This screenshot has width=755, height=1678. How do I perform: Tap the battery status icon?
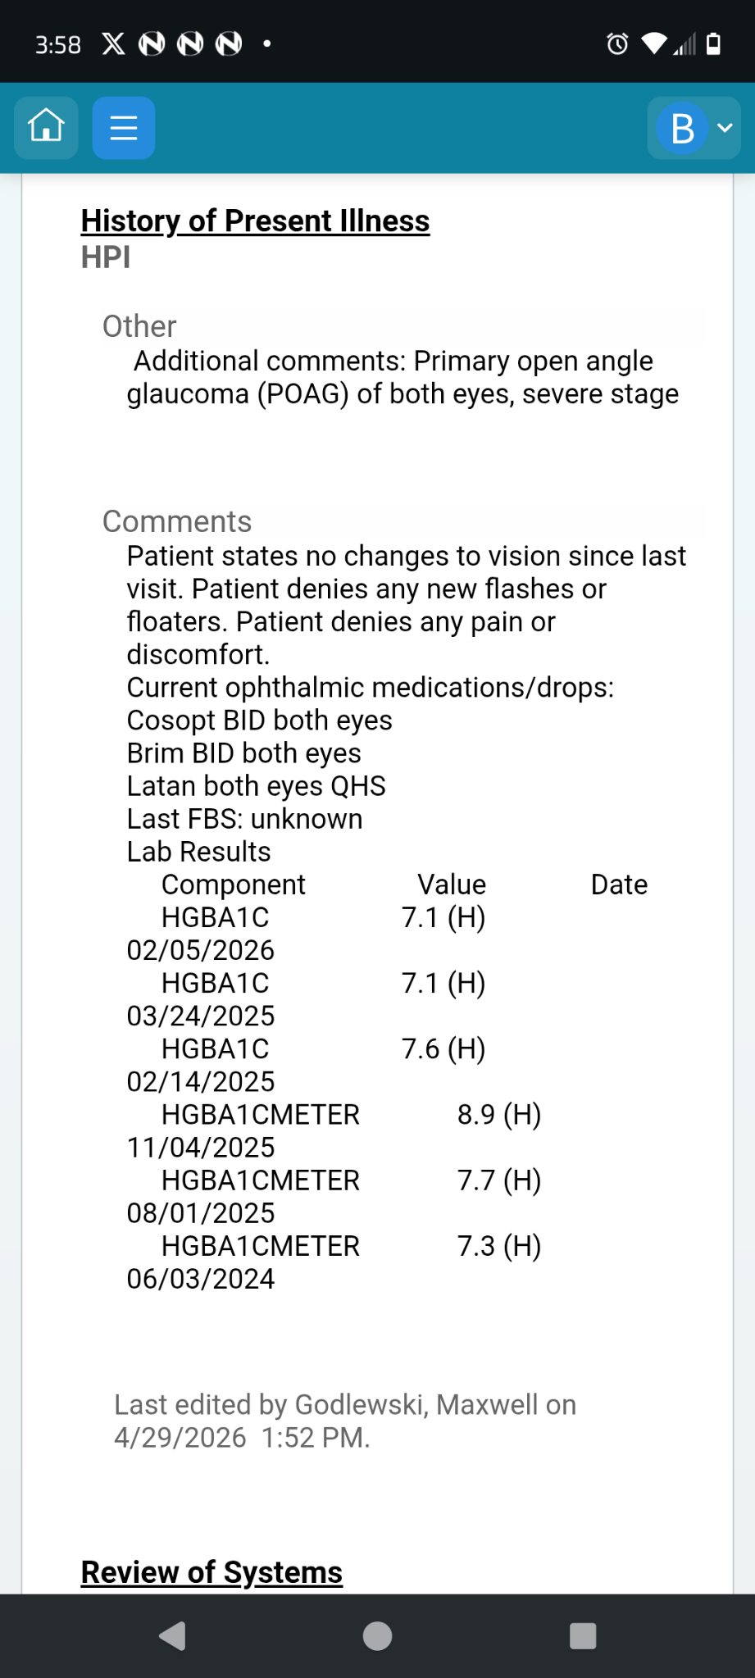click(x=714, y=43)
